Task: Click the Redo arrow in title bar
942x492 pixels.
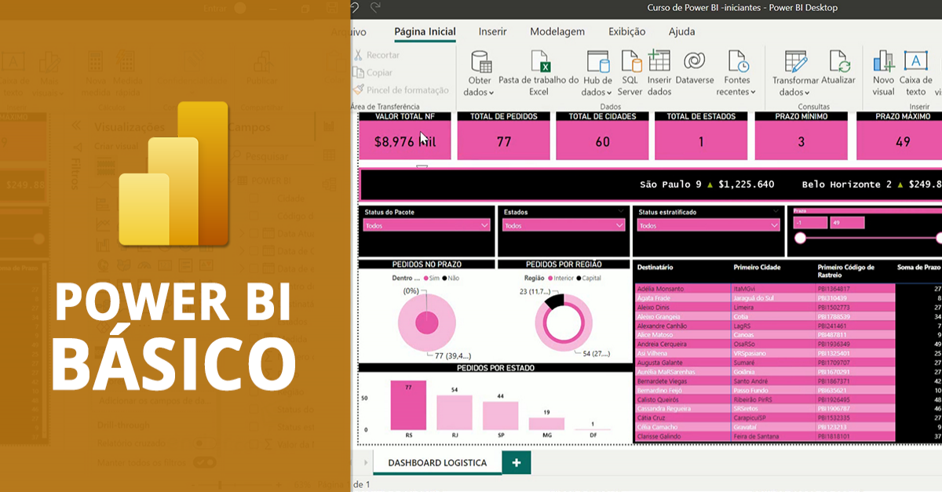Action: pos(376,7)
